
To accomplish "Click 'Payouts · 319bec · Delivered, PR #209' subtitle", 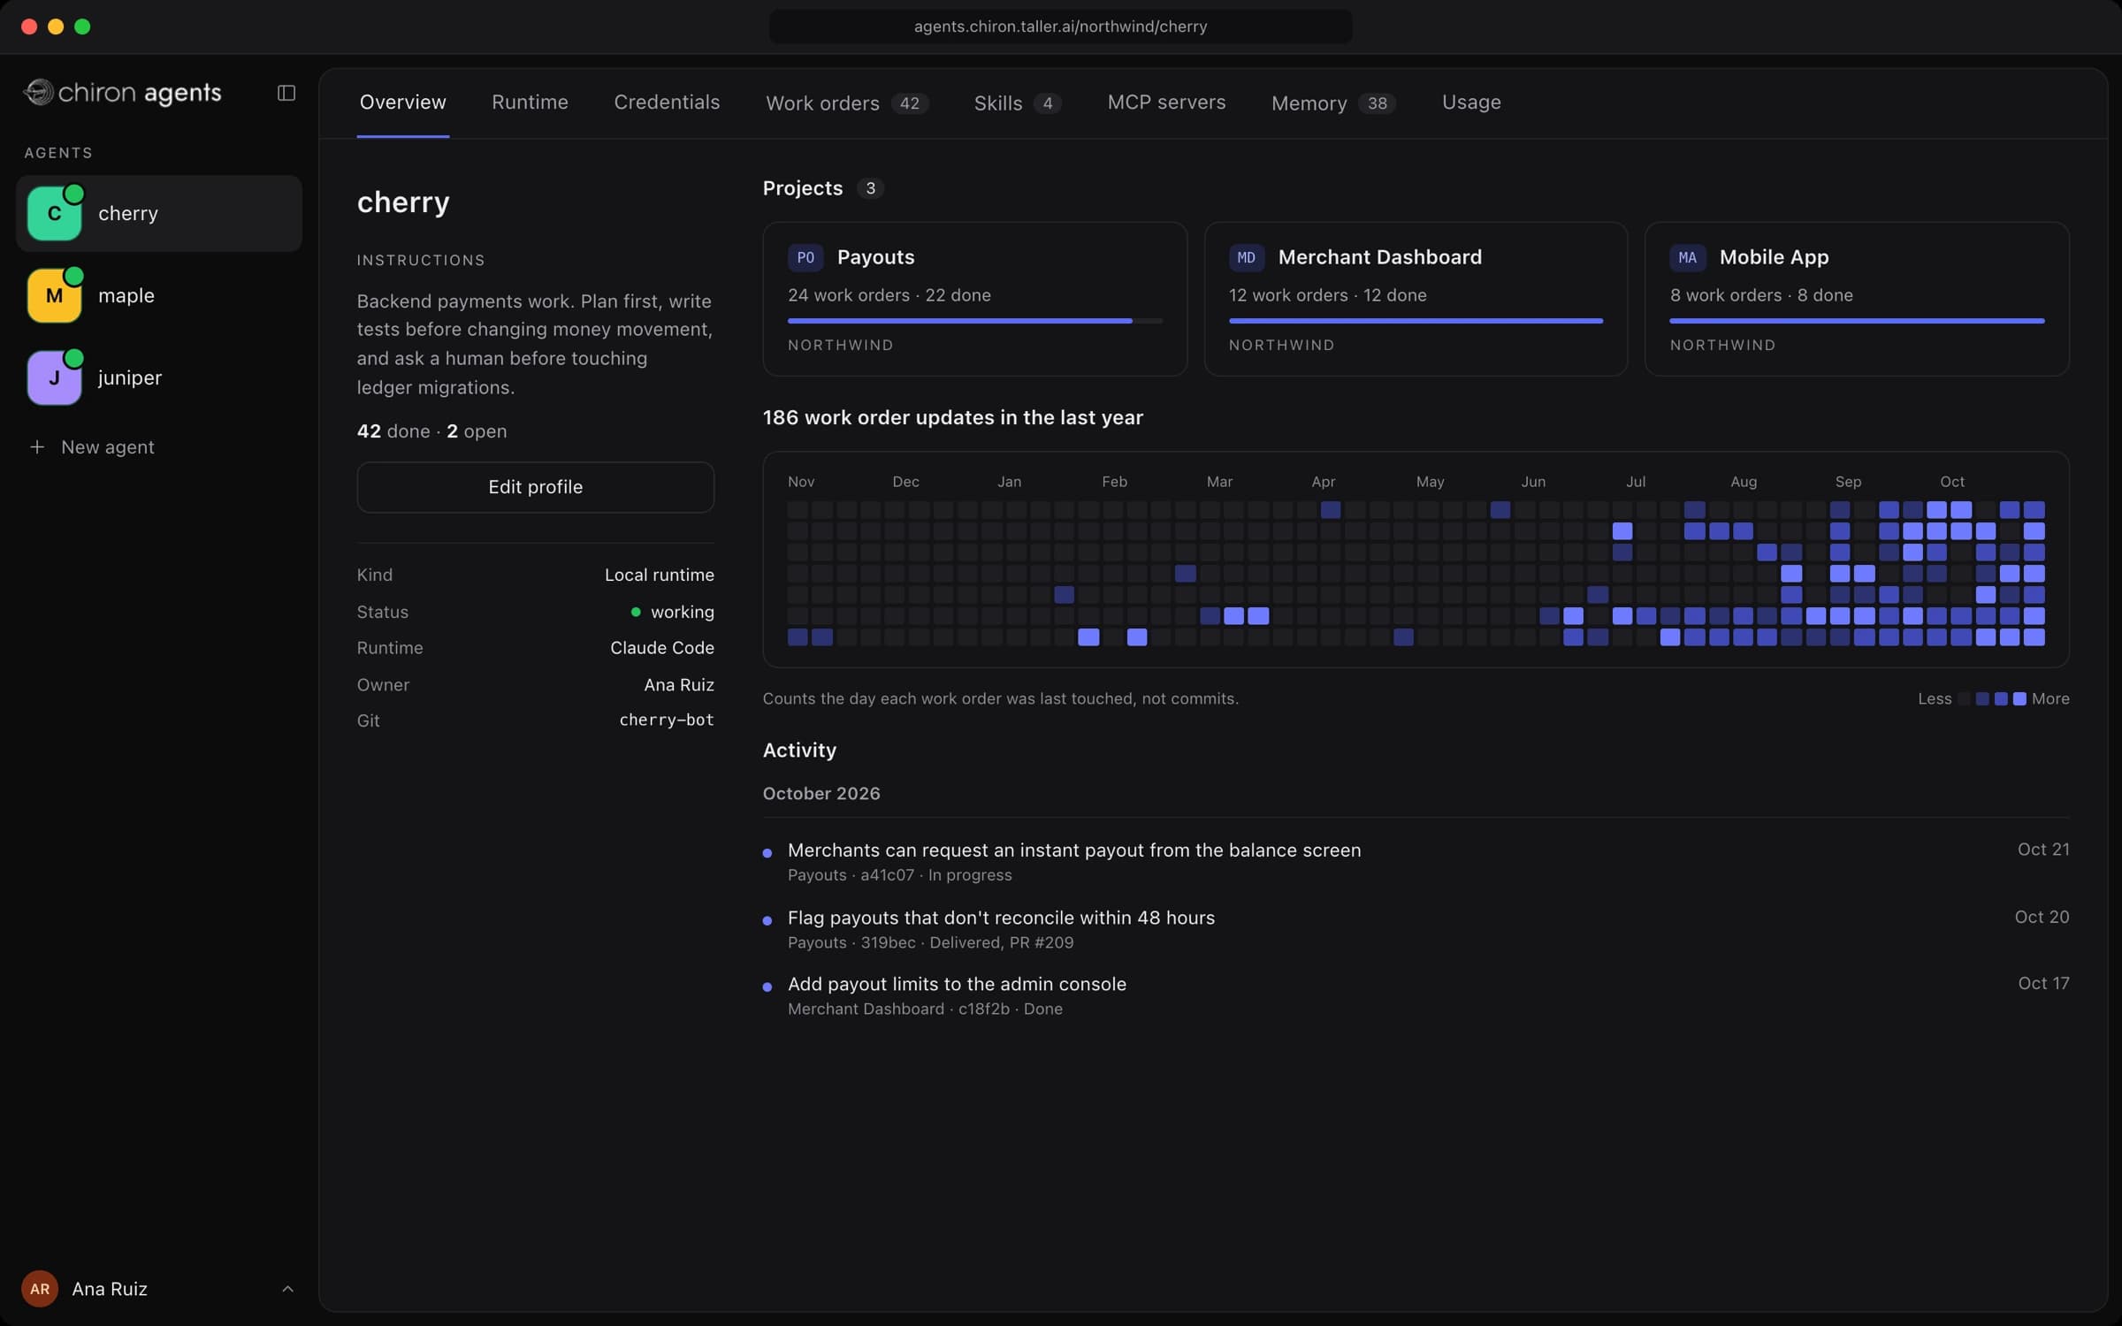I will (930, 942).
